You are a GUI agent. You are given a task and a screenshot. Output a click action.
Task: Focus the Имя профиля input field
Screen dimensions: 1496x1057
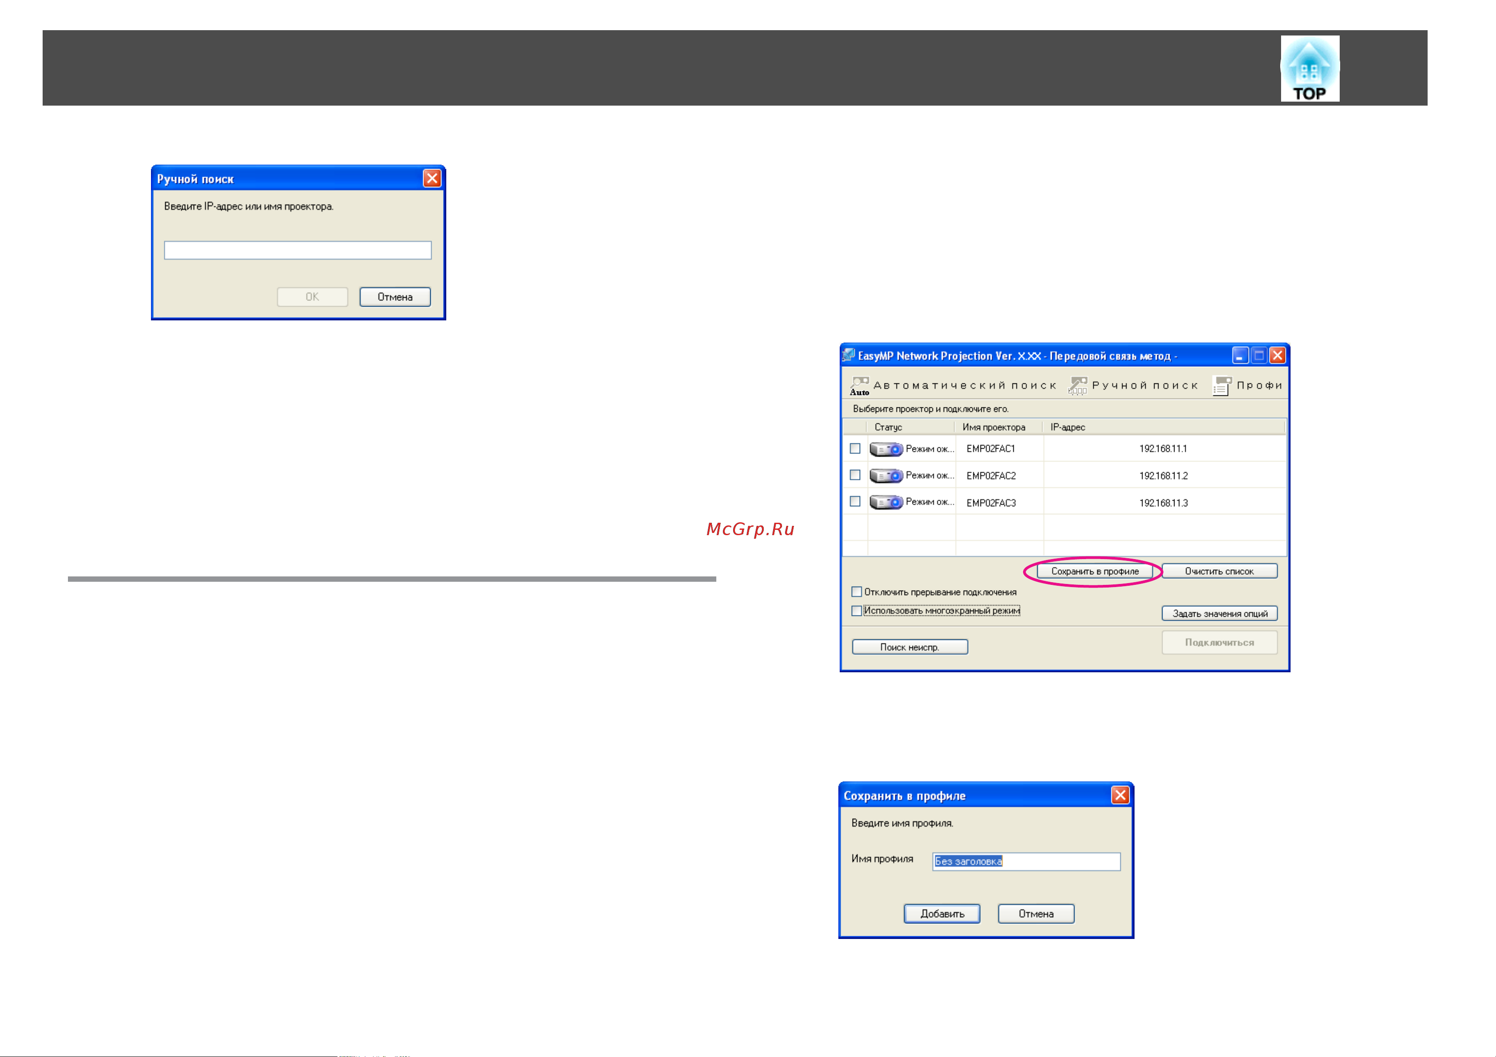click(1026, 862)
